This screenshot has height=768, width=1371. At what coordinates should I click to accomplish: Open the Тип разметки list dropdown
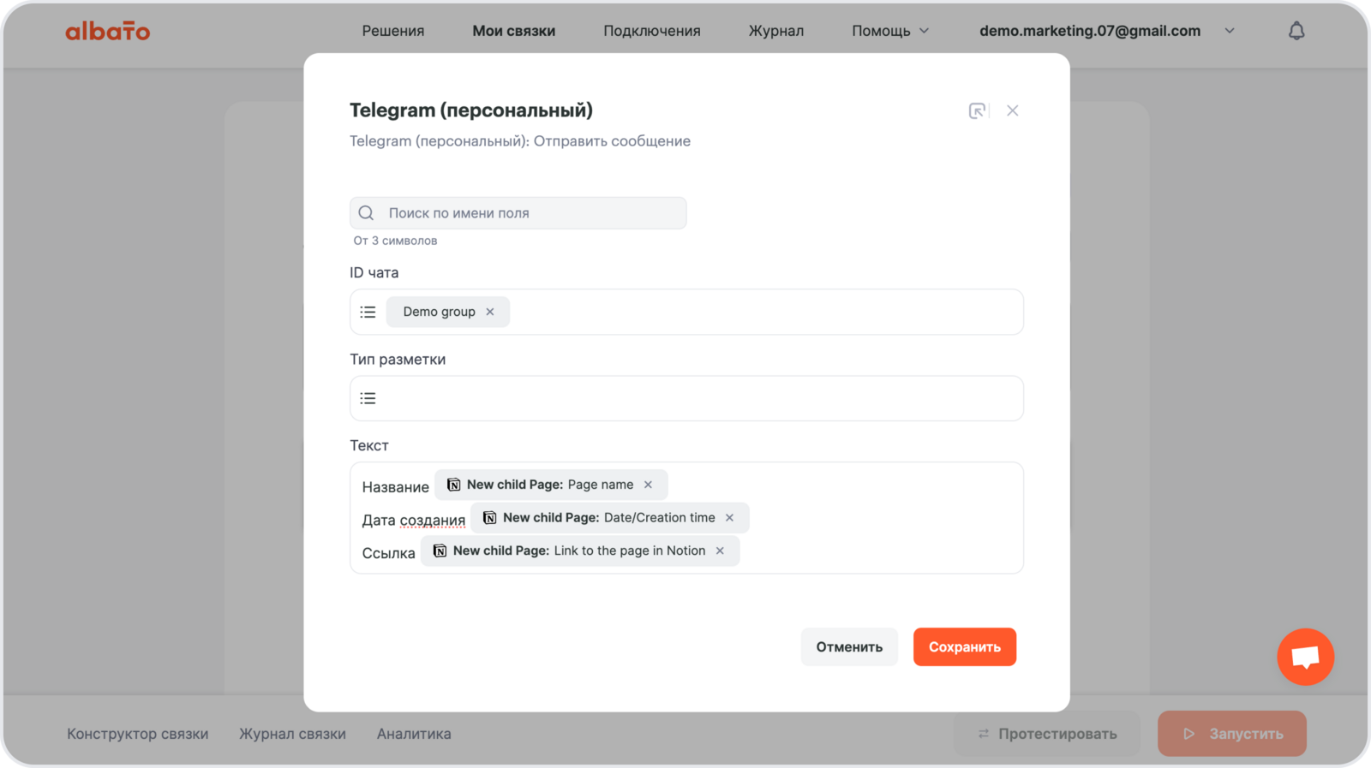point(368,398)
